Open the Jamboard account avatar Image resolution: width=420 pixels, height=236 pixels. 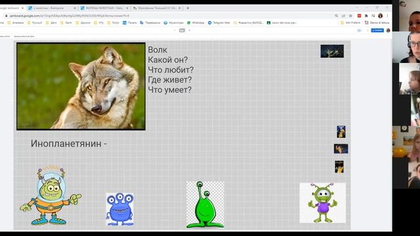click(x=388, y=30)
